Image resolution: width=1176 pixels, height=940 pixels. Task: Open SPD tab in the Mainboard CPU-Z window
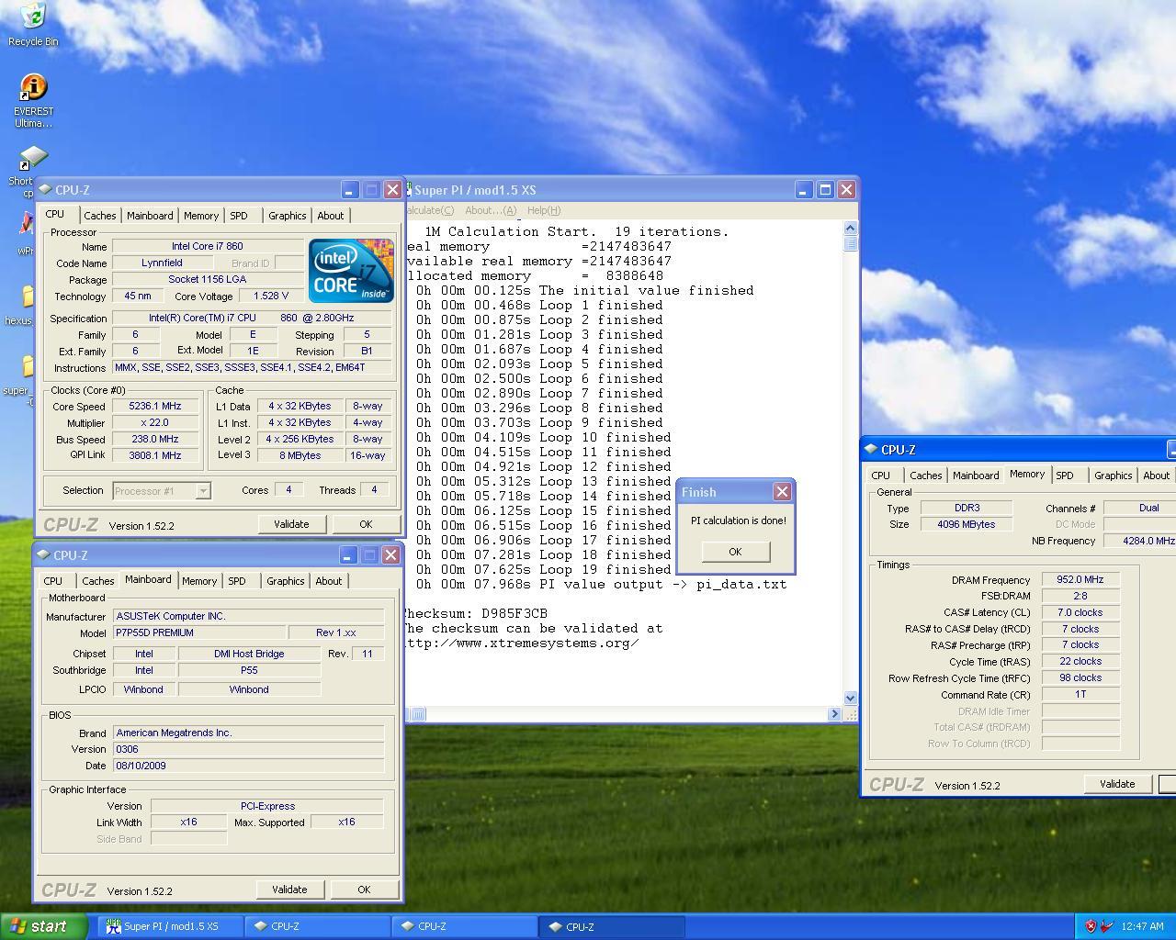click(x=237, y=581)
